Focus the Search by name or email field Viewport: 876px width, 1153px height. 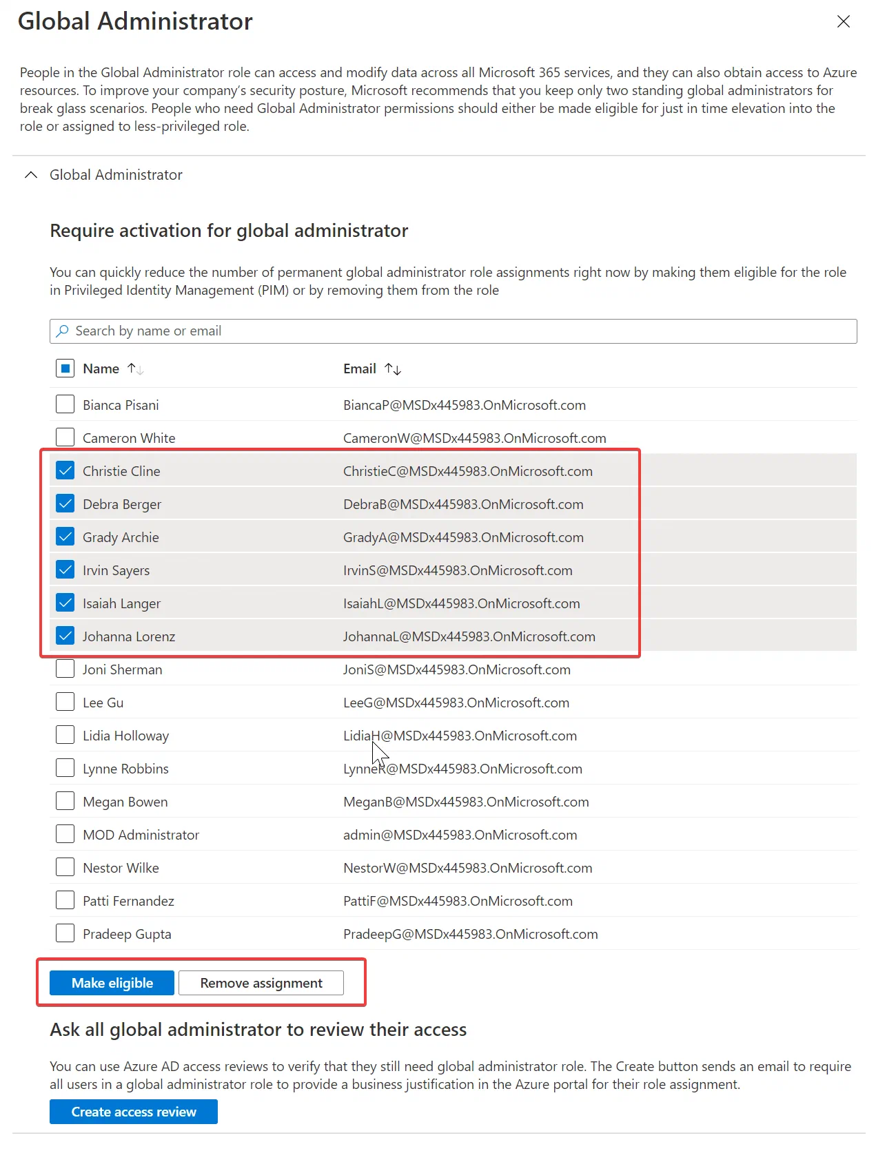coord(454,331)
